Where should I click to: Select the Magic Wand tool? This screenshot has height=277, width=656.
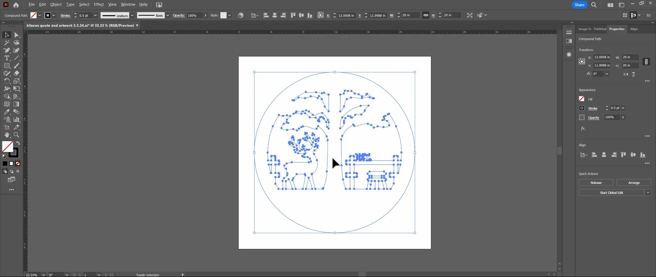[x=7, y=43]
